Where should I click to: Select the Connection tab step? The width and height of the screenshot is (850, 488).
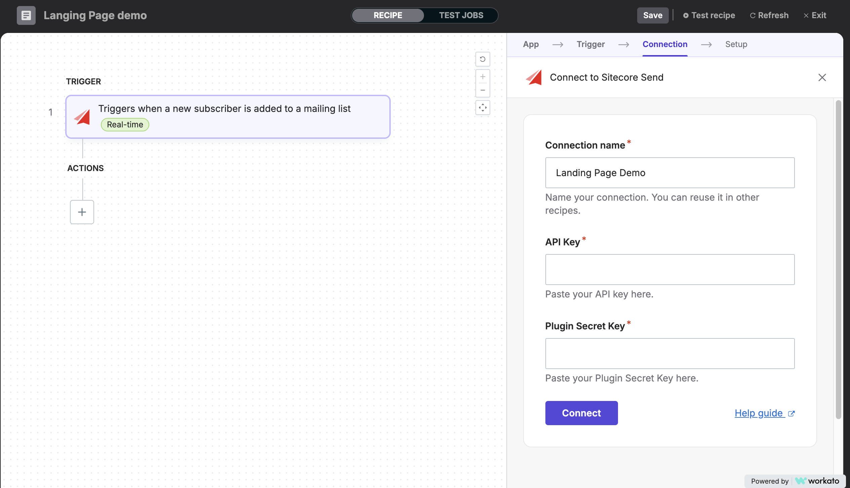pos(665,44)
